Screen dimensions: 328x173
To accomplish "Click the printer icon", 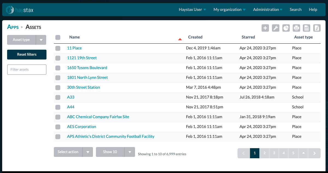I will click(296, 28).
